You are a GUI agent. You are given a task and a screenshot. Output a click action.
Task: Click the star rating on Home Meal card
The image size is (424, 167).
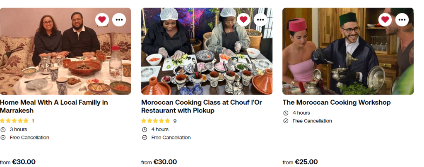coord(14,121)
